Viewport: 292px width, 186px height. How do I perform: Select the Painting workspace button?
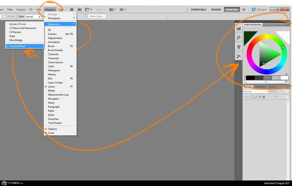pos(232,10)
